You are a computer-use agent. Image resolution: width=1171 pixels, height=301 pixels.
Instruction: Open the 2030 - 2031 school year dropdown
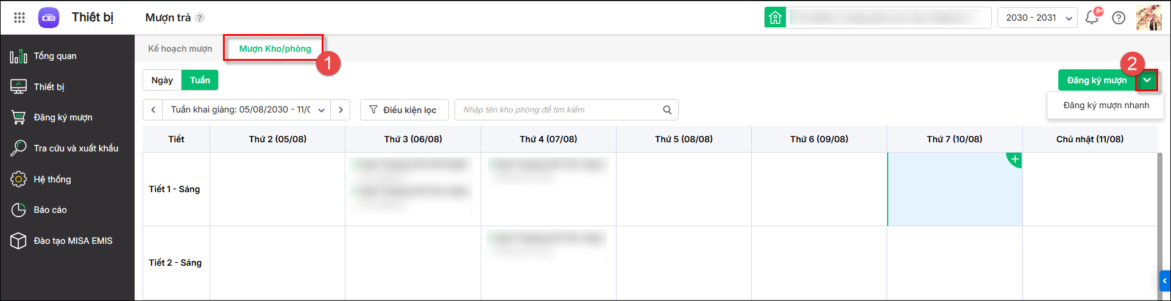1038,18
